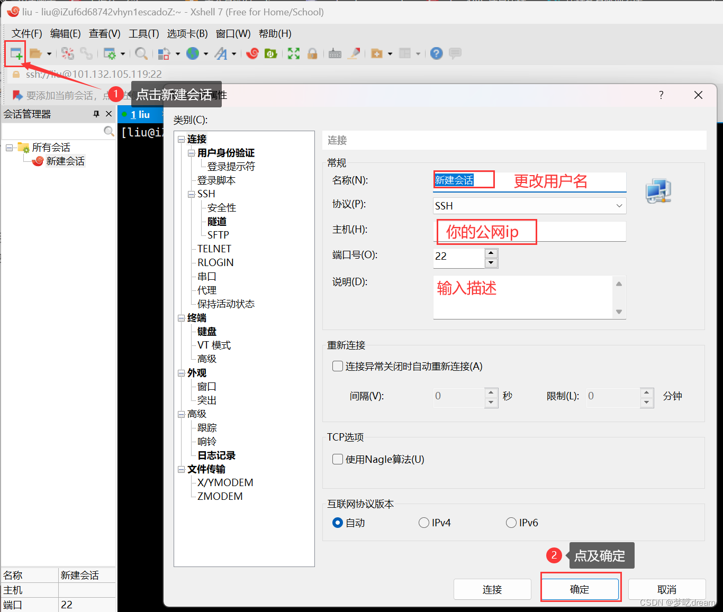Image resolution: width=723 pixels, height=612 pixels.
Task: Enable 连接异常关闭时自动重新连接
Action: coord(337,366)
